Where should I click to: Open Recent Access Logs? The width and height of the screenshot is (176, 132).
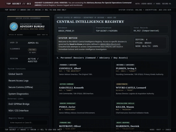[x=28, y=81]
